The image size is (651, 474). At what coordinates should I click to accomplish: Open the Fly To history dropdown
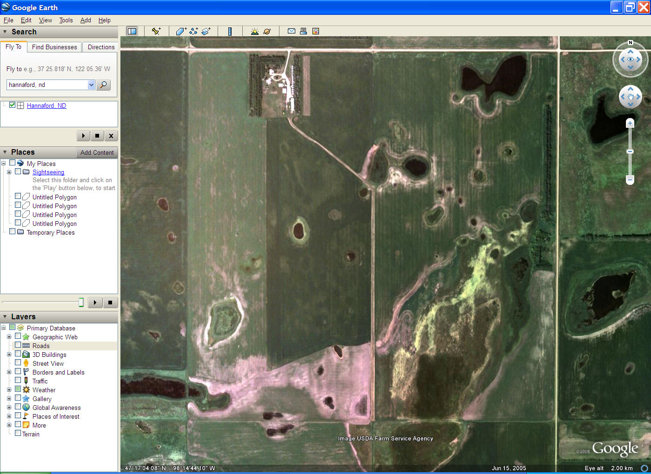91,85
